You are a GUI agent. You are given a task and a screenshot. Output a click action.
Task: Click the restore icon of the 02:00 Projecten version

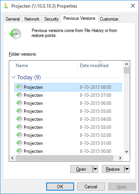(19, 135)
